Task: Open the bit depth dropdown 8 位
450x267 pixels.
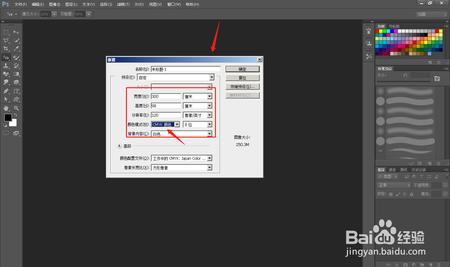Action: [x=197, y=124]
